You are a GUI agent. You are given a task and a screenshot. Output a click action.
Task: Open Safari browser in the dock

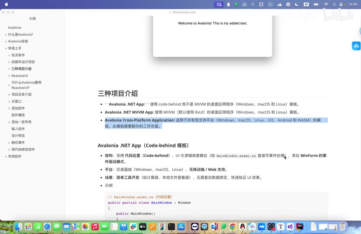click(x=47, y=227)
